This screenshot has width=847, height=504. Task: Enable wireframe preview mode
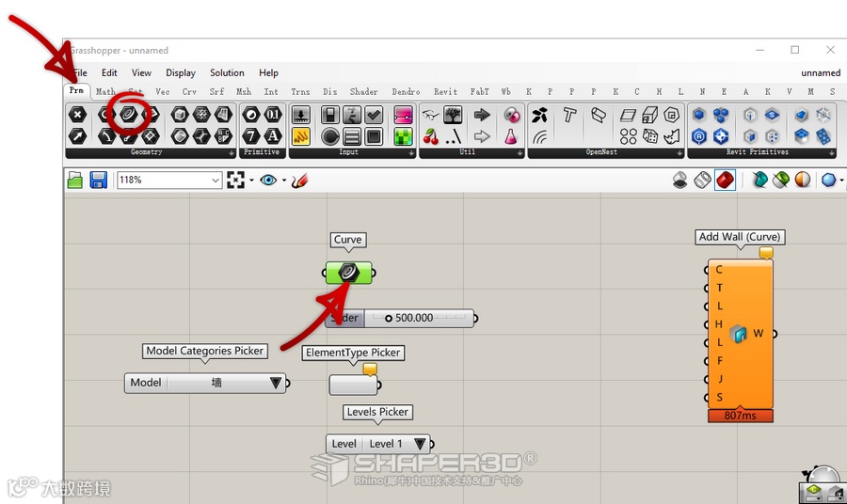click(x=702, y=181)
